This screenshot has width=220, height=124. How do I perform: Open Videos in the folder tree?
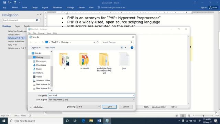tap(39, 76)
